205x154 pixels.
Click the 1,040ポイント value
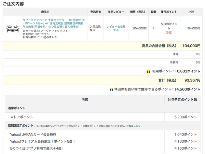coord(186,135)
